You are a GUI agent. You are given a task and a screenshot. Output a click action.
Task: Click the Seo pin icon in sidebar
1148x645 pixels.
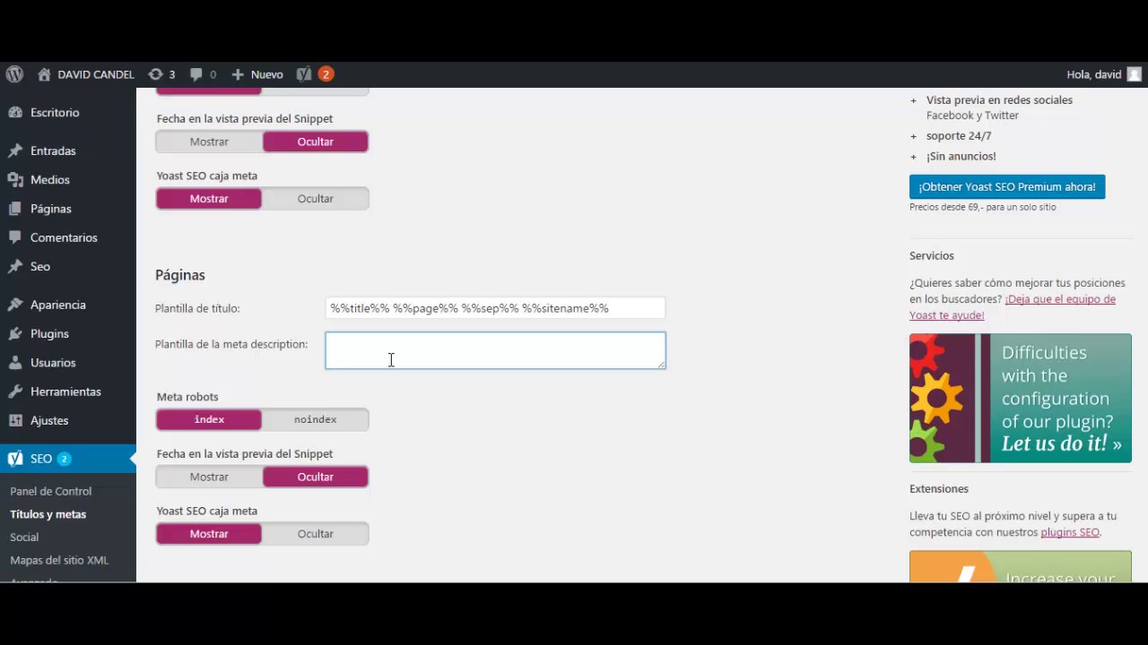(x=15, y=266)
